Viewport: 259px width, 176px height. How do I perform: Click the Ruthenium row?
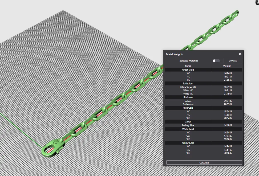[x=204, y=104]
